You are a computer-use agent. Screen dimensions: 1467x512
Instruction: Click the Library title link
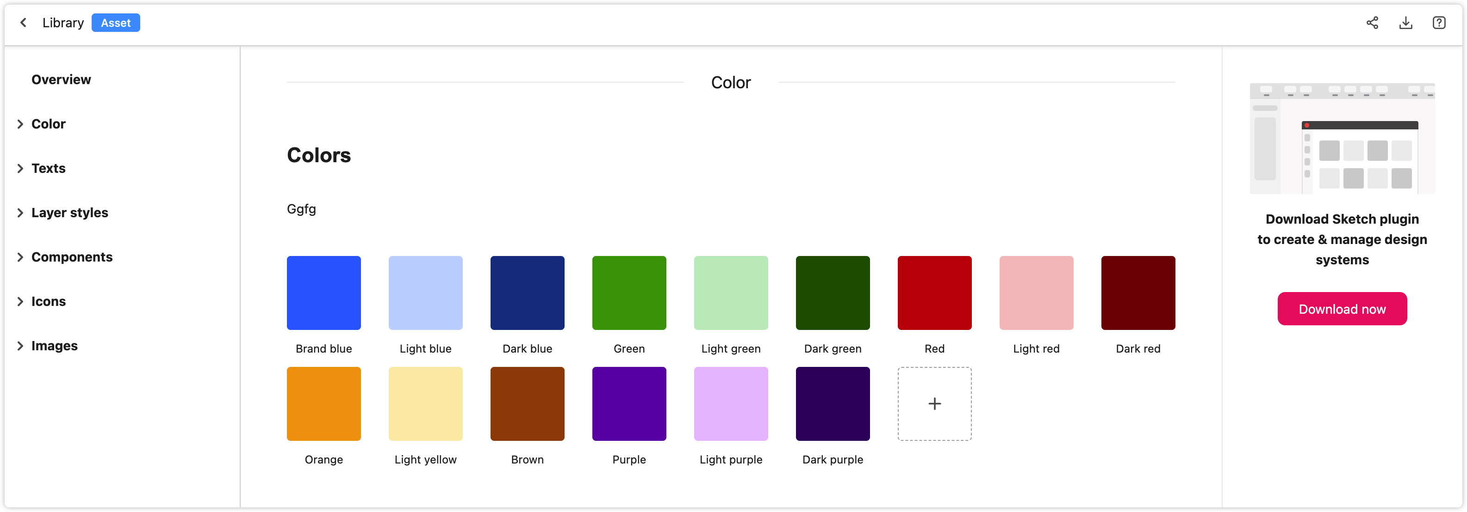pyautogui.click(x=63, y=23)
